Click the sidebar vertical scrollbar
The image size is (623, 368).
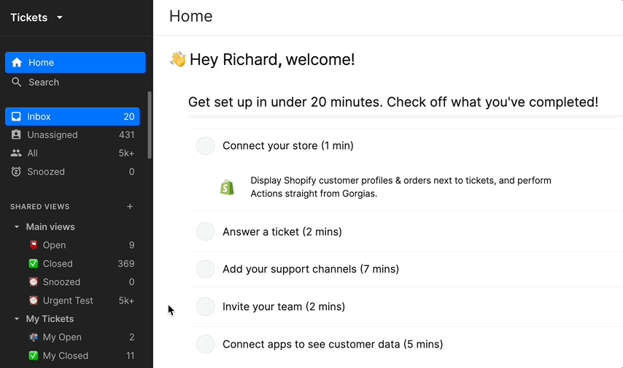point(150,125)
